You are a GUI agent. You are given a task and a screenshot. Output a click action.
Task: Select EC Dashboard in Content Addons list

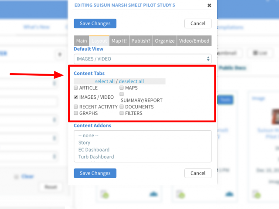[94, 150]
